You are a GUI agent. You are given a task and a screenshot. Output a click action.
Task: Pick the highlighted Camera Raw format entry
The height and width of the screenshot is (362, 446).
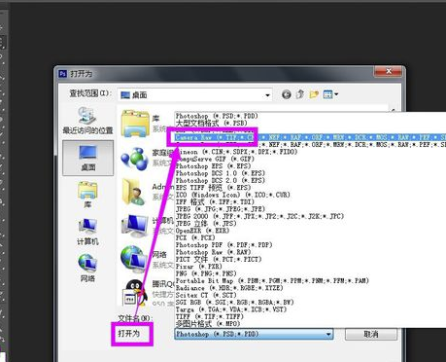click(310, 137)
